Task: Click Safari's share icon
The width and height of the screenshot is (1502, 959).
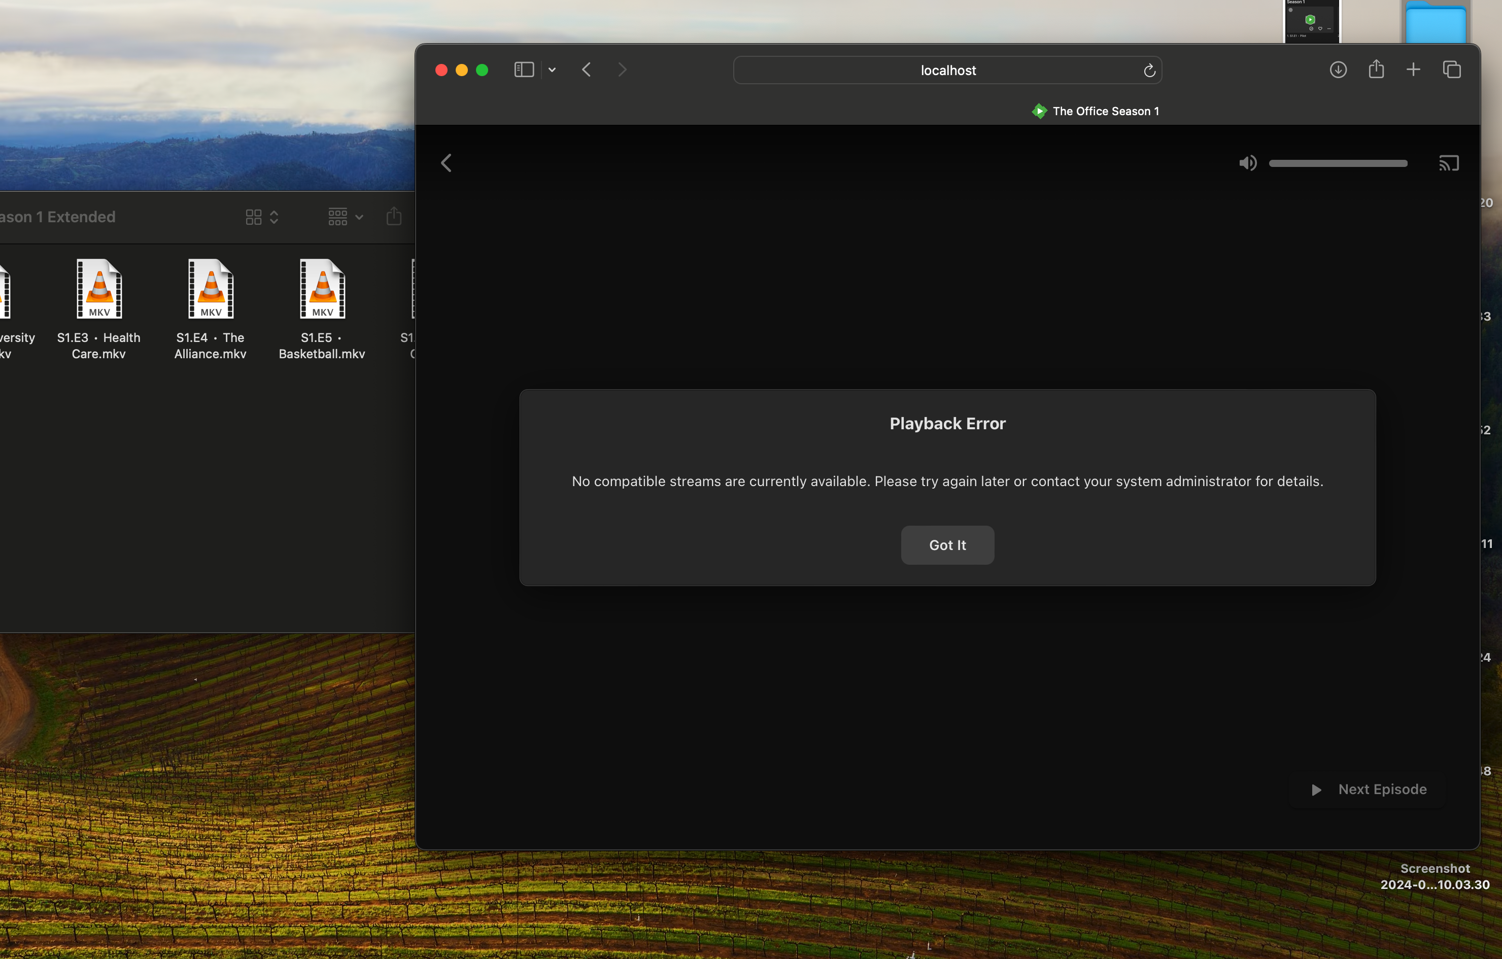Action: click(1376, 69)
